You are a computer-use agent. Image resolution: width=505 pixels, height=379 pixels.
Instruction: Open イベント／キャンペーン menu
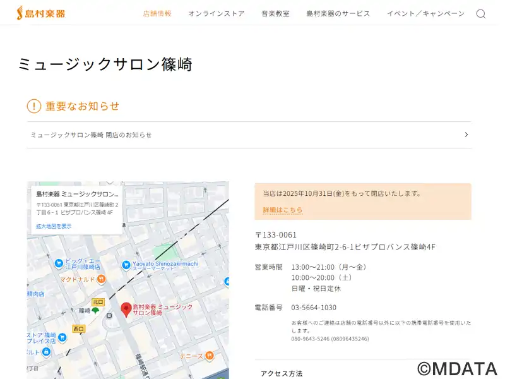pyautogui.click(x=425, y=14)
